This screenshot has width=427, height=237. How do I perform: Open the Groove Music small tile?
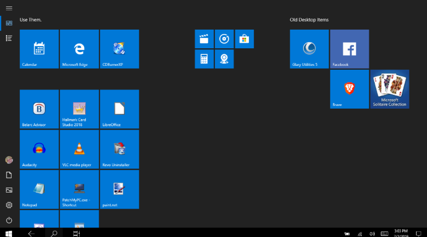[x=224, y=39]
